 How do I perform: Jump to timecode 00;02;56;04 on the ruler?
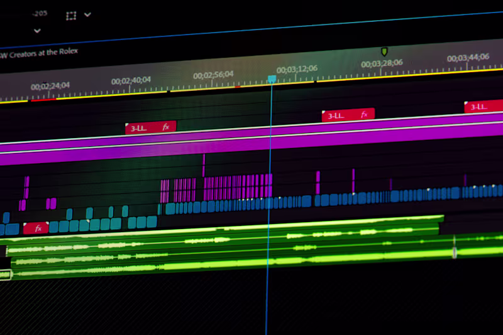[213, 75]
